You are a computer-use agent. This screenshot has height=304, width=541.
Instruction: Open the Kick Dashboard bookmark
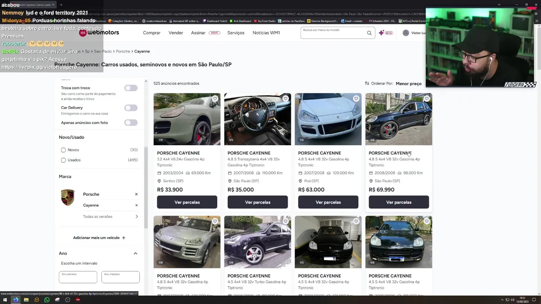click(240, 21)
